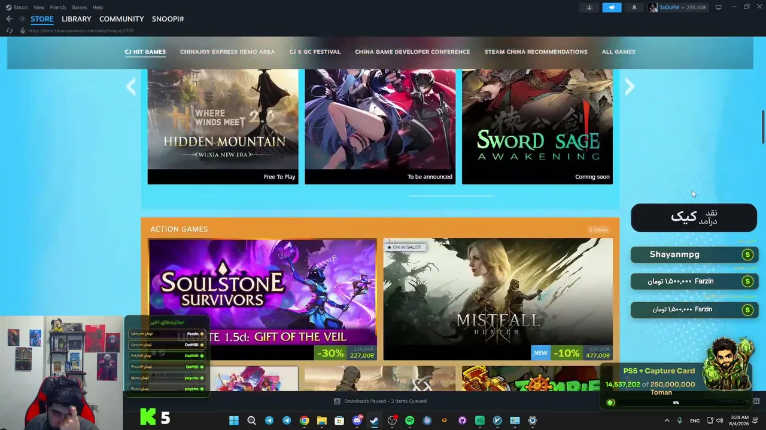Screen dimensions: 766x430
Task: Go back with the back arrow
Action: [9, 19]
